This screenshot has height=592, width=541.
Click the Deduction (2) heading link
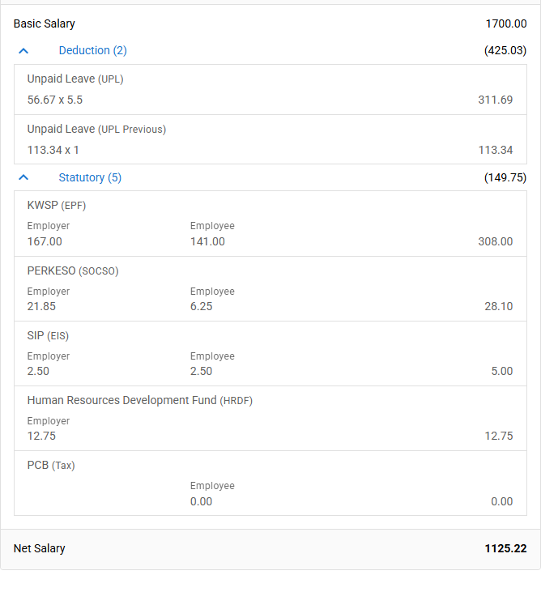point(92,50)
